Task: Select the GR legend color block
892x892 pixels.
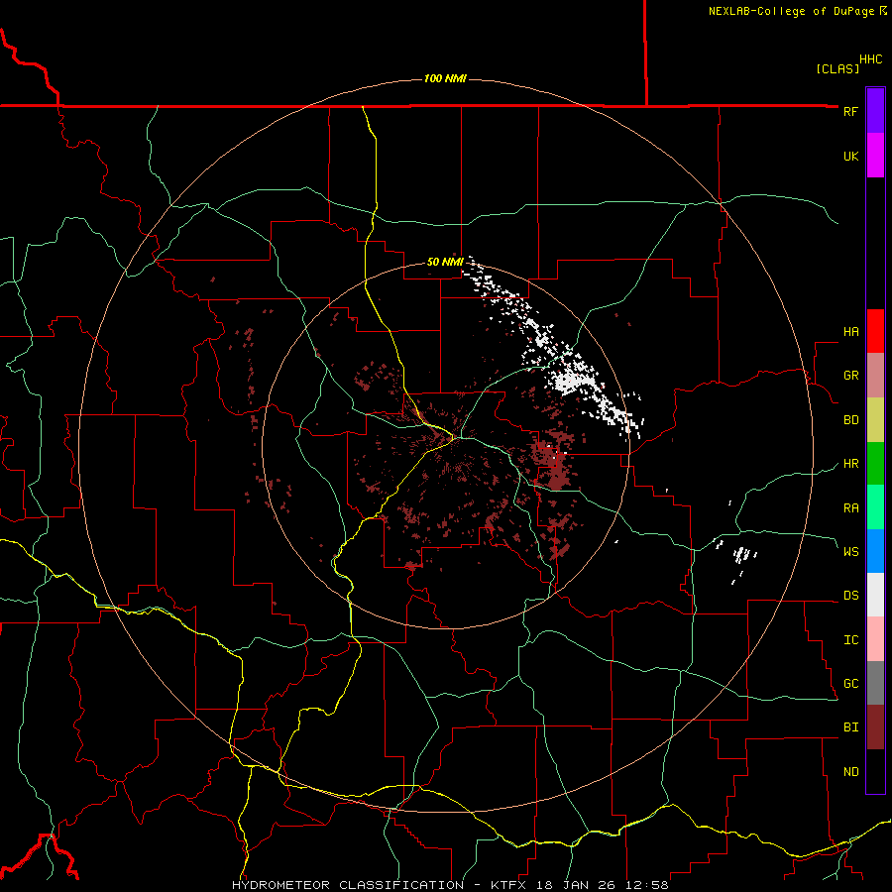Action: point(875,376)
